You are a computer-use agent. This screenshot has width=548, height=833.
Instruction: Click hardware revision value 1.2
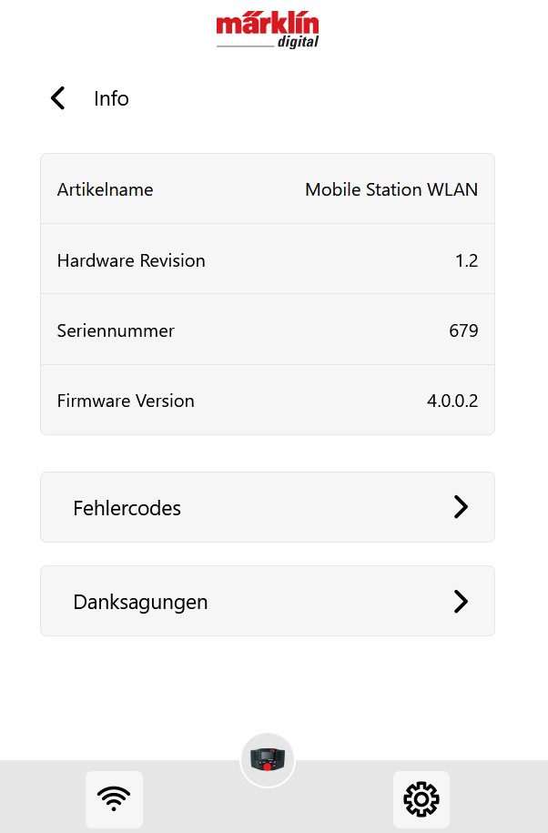pyautogui.click(x=467, y=260)
